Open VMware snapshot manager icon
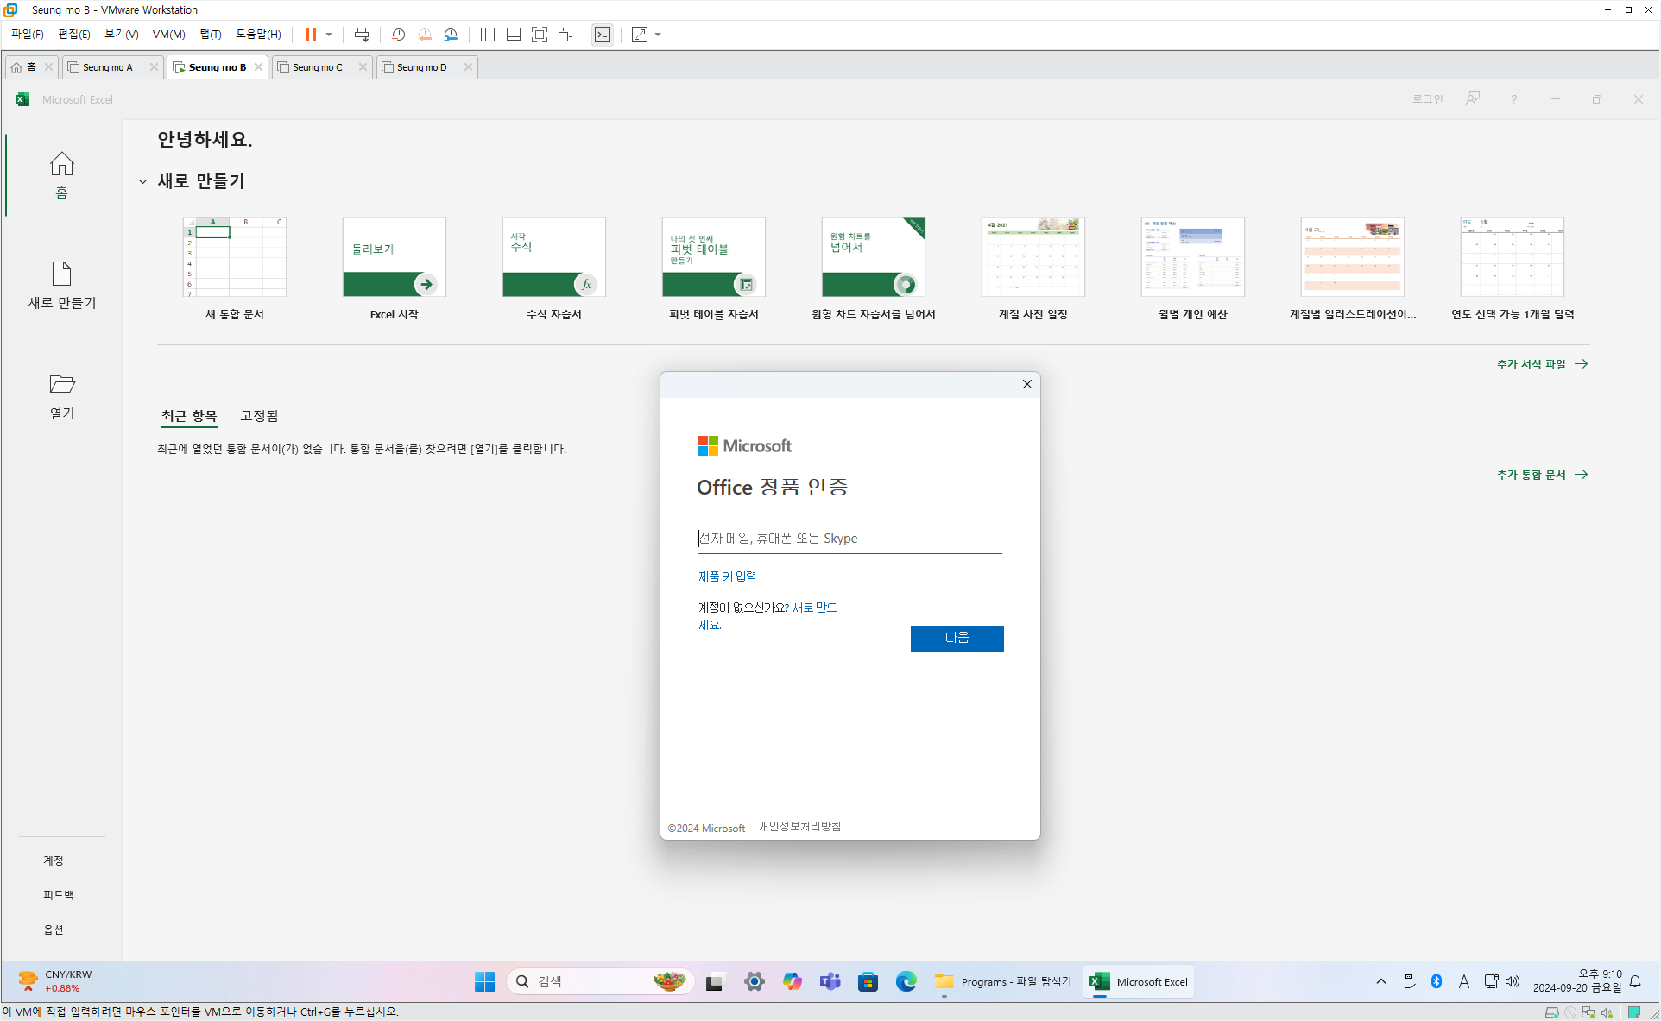1661x1021 pixels. pos(451,35)
